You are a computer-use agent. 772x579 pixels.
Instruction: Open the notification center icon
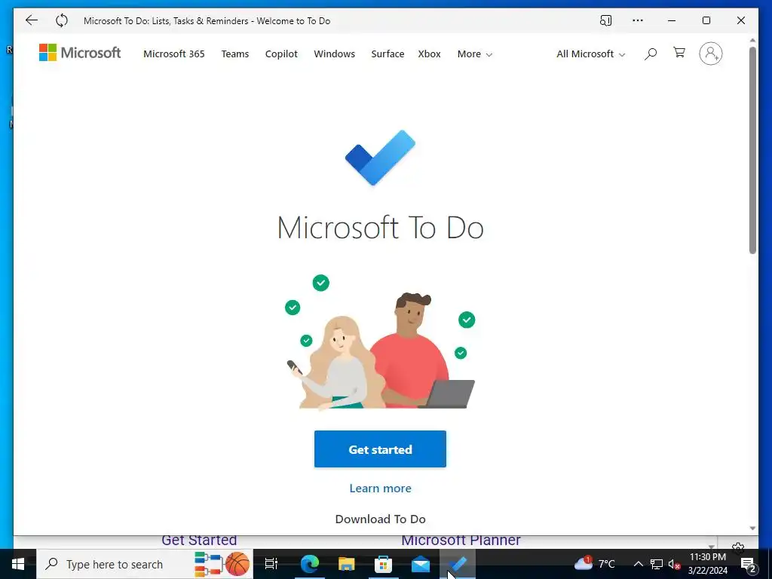coord(749,564)
